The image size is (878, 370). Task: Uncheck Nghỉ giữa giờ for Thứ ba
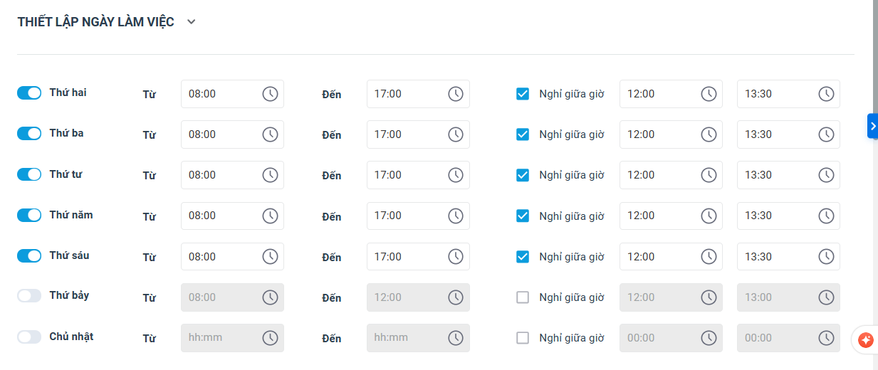pos(523,134)
